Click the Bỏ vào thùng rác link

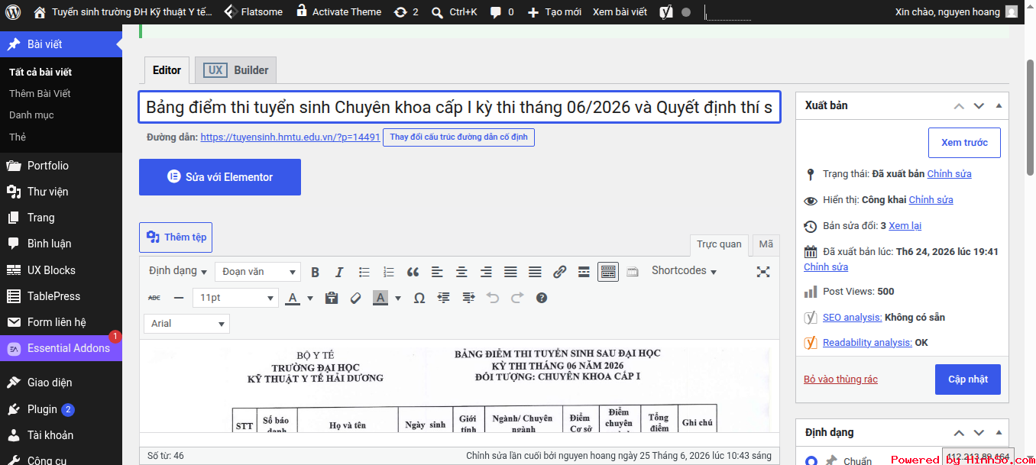[x=840, y=379]
